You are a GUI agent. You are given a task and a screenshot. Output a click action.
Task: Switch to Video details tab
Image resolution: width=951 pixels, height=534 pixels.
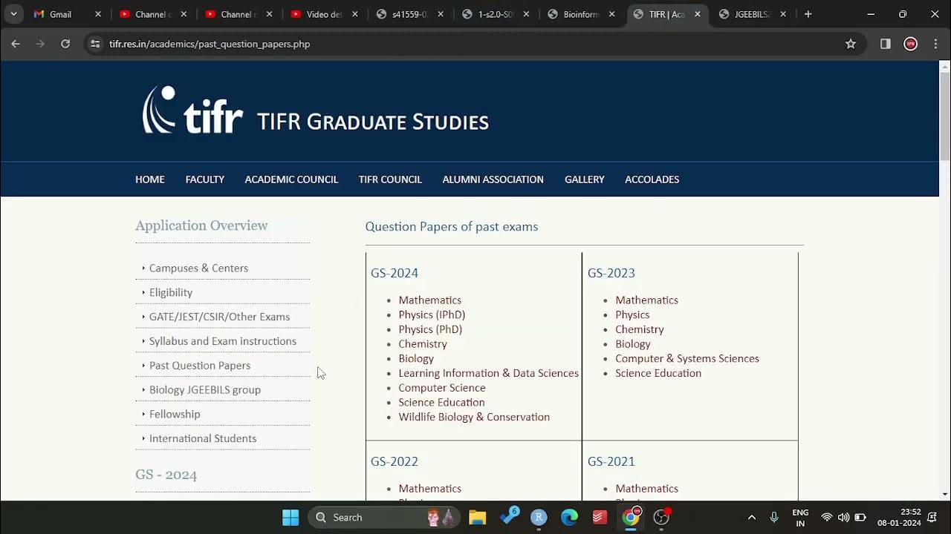pos(325,14)
